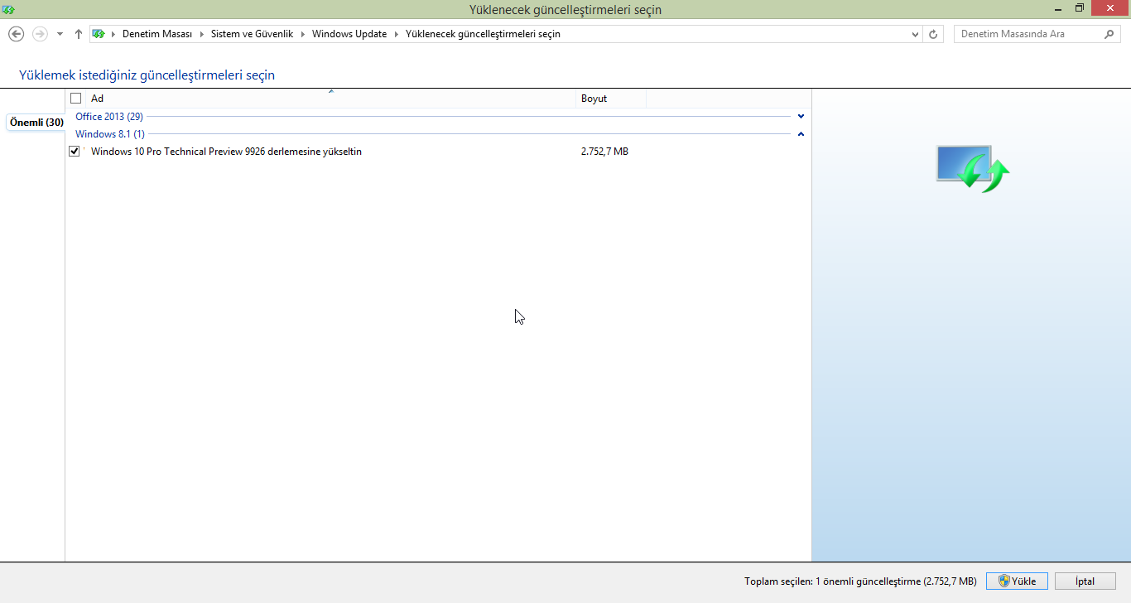This screenshot has height=603, width=1131.
Task: Expand the Office 2013 group chevron
Action: [x=801, y=117]
